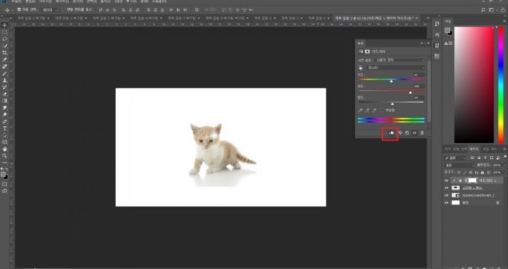Switch to the Layers panel tab
Image resolution: width=508 pixels, height=269 pixels.
click(x=474, y=150)
